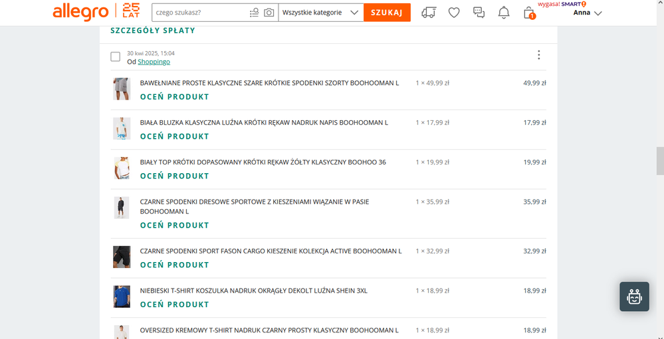This screenshot has height=339, width=664.
Task: Tick the checkbox for Shoppingo order
Action: pos(116,57)
